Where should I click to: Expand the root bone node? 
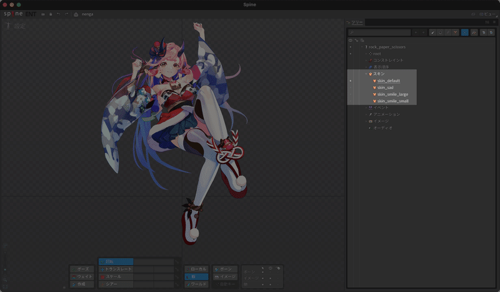pyautogui.click(x=366, y=54)
